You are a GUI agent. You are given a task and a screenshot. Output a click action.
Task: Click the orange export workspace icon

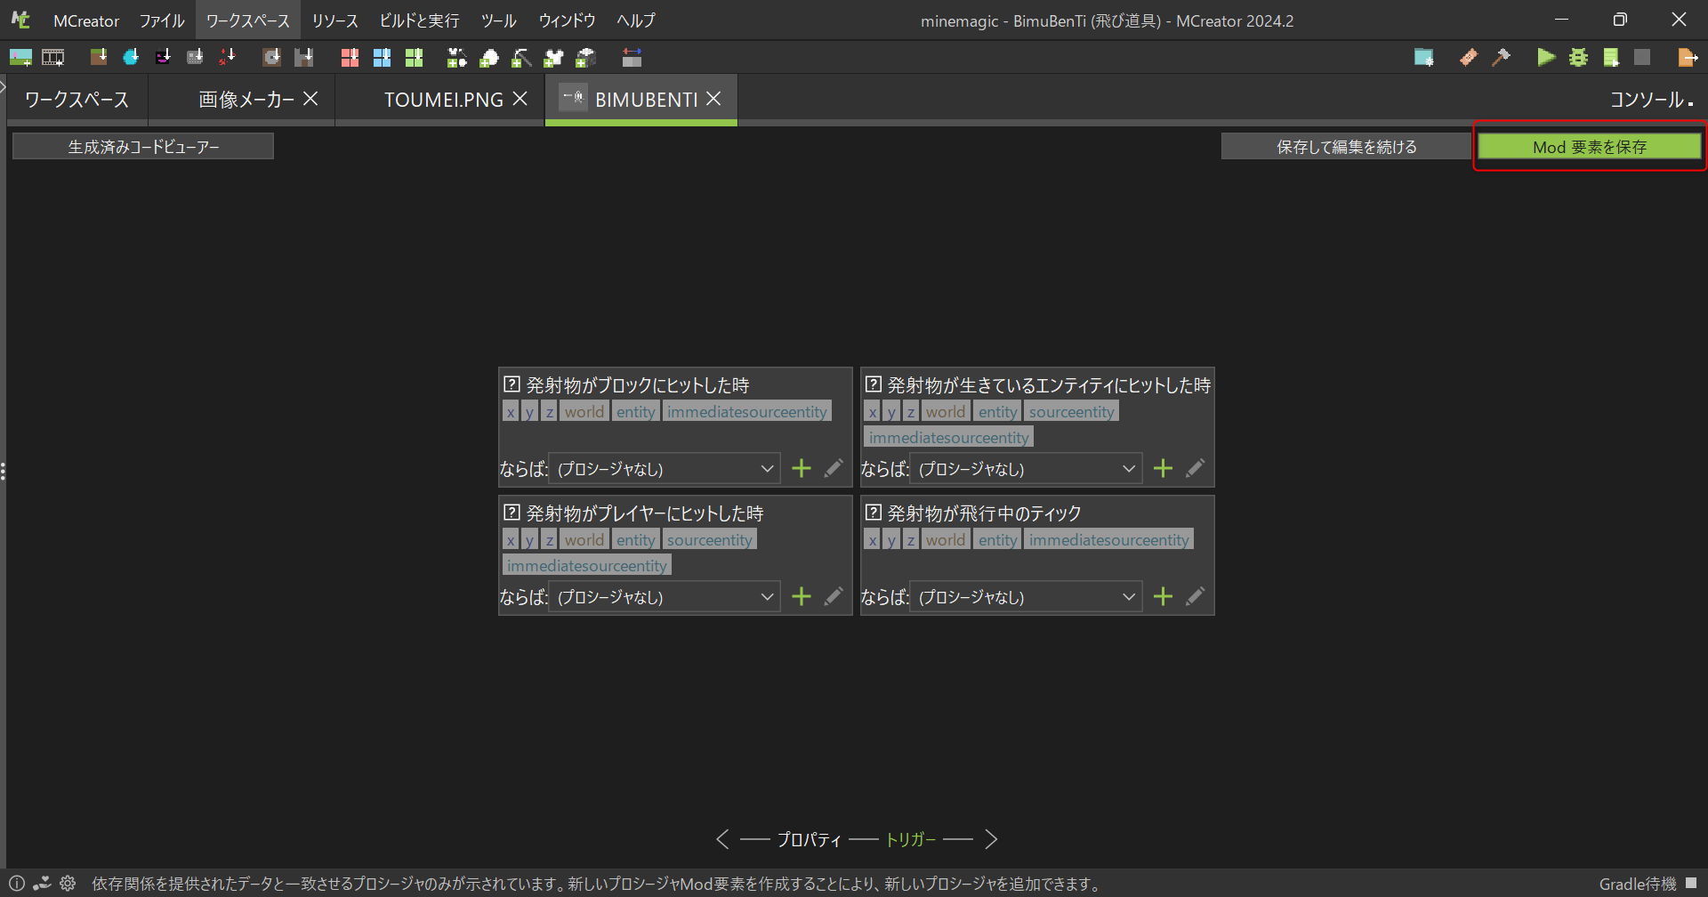coord(1688,58)
